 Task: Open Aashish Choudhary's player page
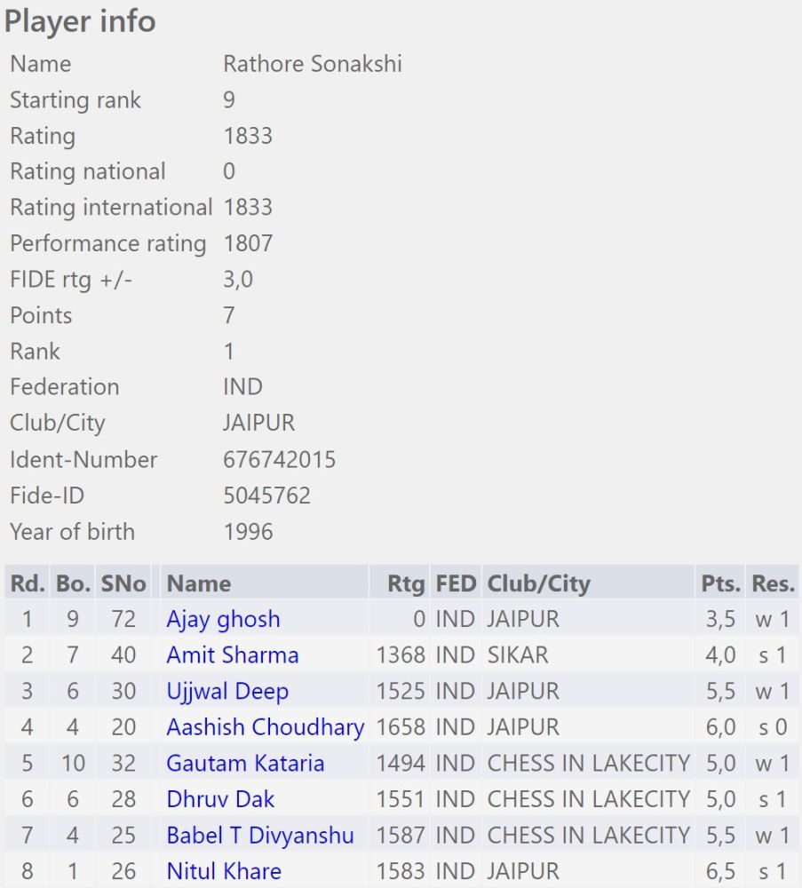tap(265, 727)
